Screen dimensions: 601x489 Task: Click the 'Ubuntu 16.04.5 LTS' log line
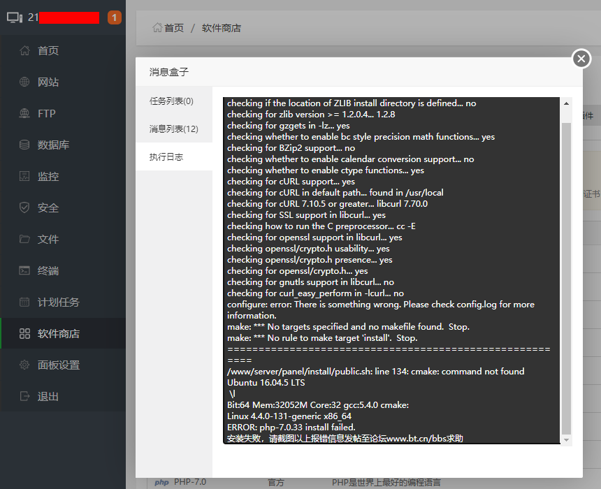tap(266, 382)
